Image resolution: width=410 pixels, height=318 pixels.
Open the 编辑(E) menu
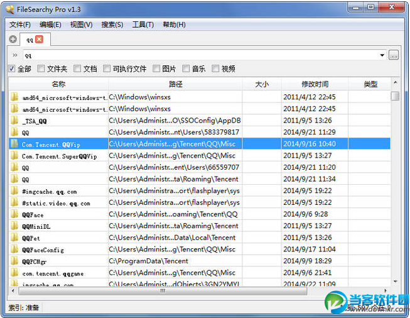point(50,25)
